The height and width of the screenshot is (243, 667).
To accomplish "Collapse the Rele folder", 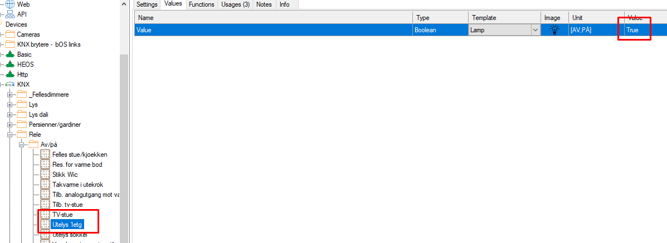I will tap(10, 135).
